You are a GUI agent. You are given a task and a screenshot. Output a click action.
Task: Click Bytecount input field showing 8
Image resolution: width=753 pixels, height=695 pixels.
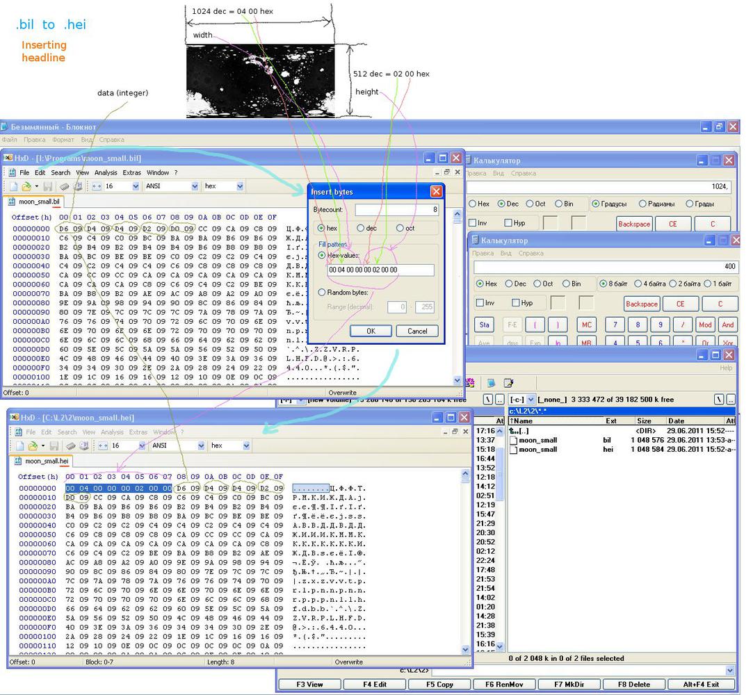tap(397, 210)
